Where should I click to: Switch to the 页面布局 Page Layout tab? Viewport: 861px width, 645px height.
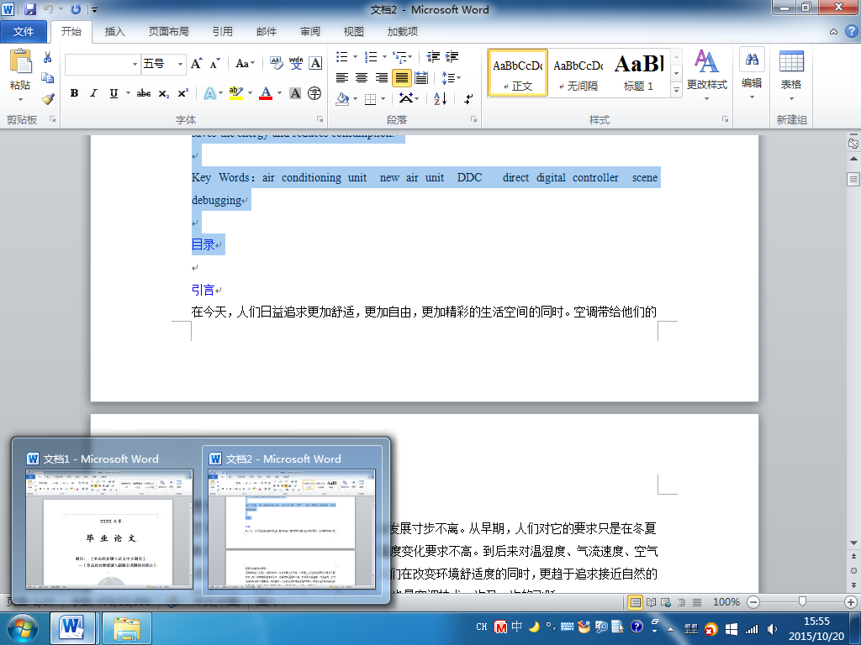[x=168, y=32]
